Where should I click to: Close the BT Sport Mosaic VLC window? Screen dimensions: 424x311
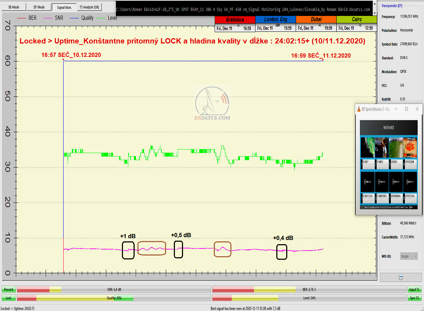point(417,109)
